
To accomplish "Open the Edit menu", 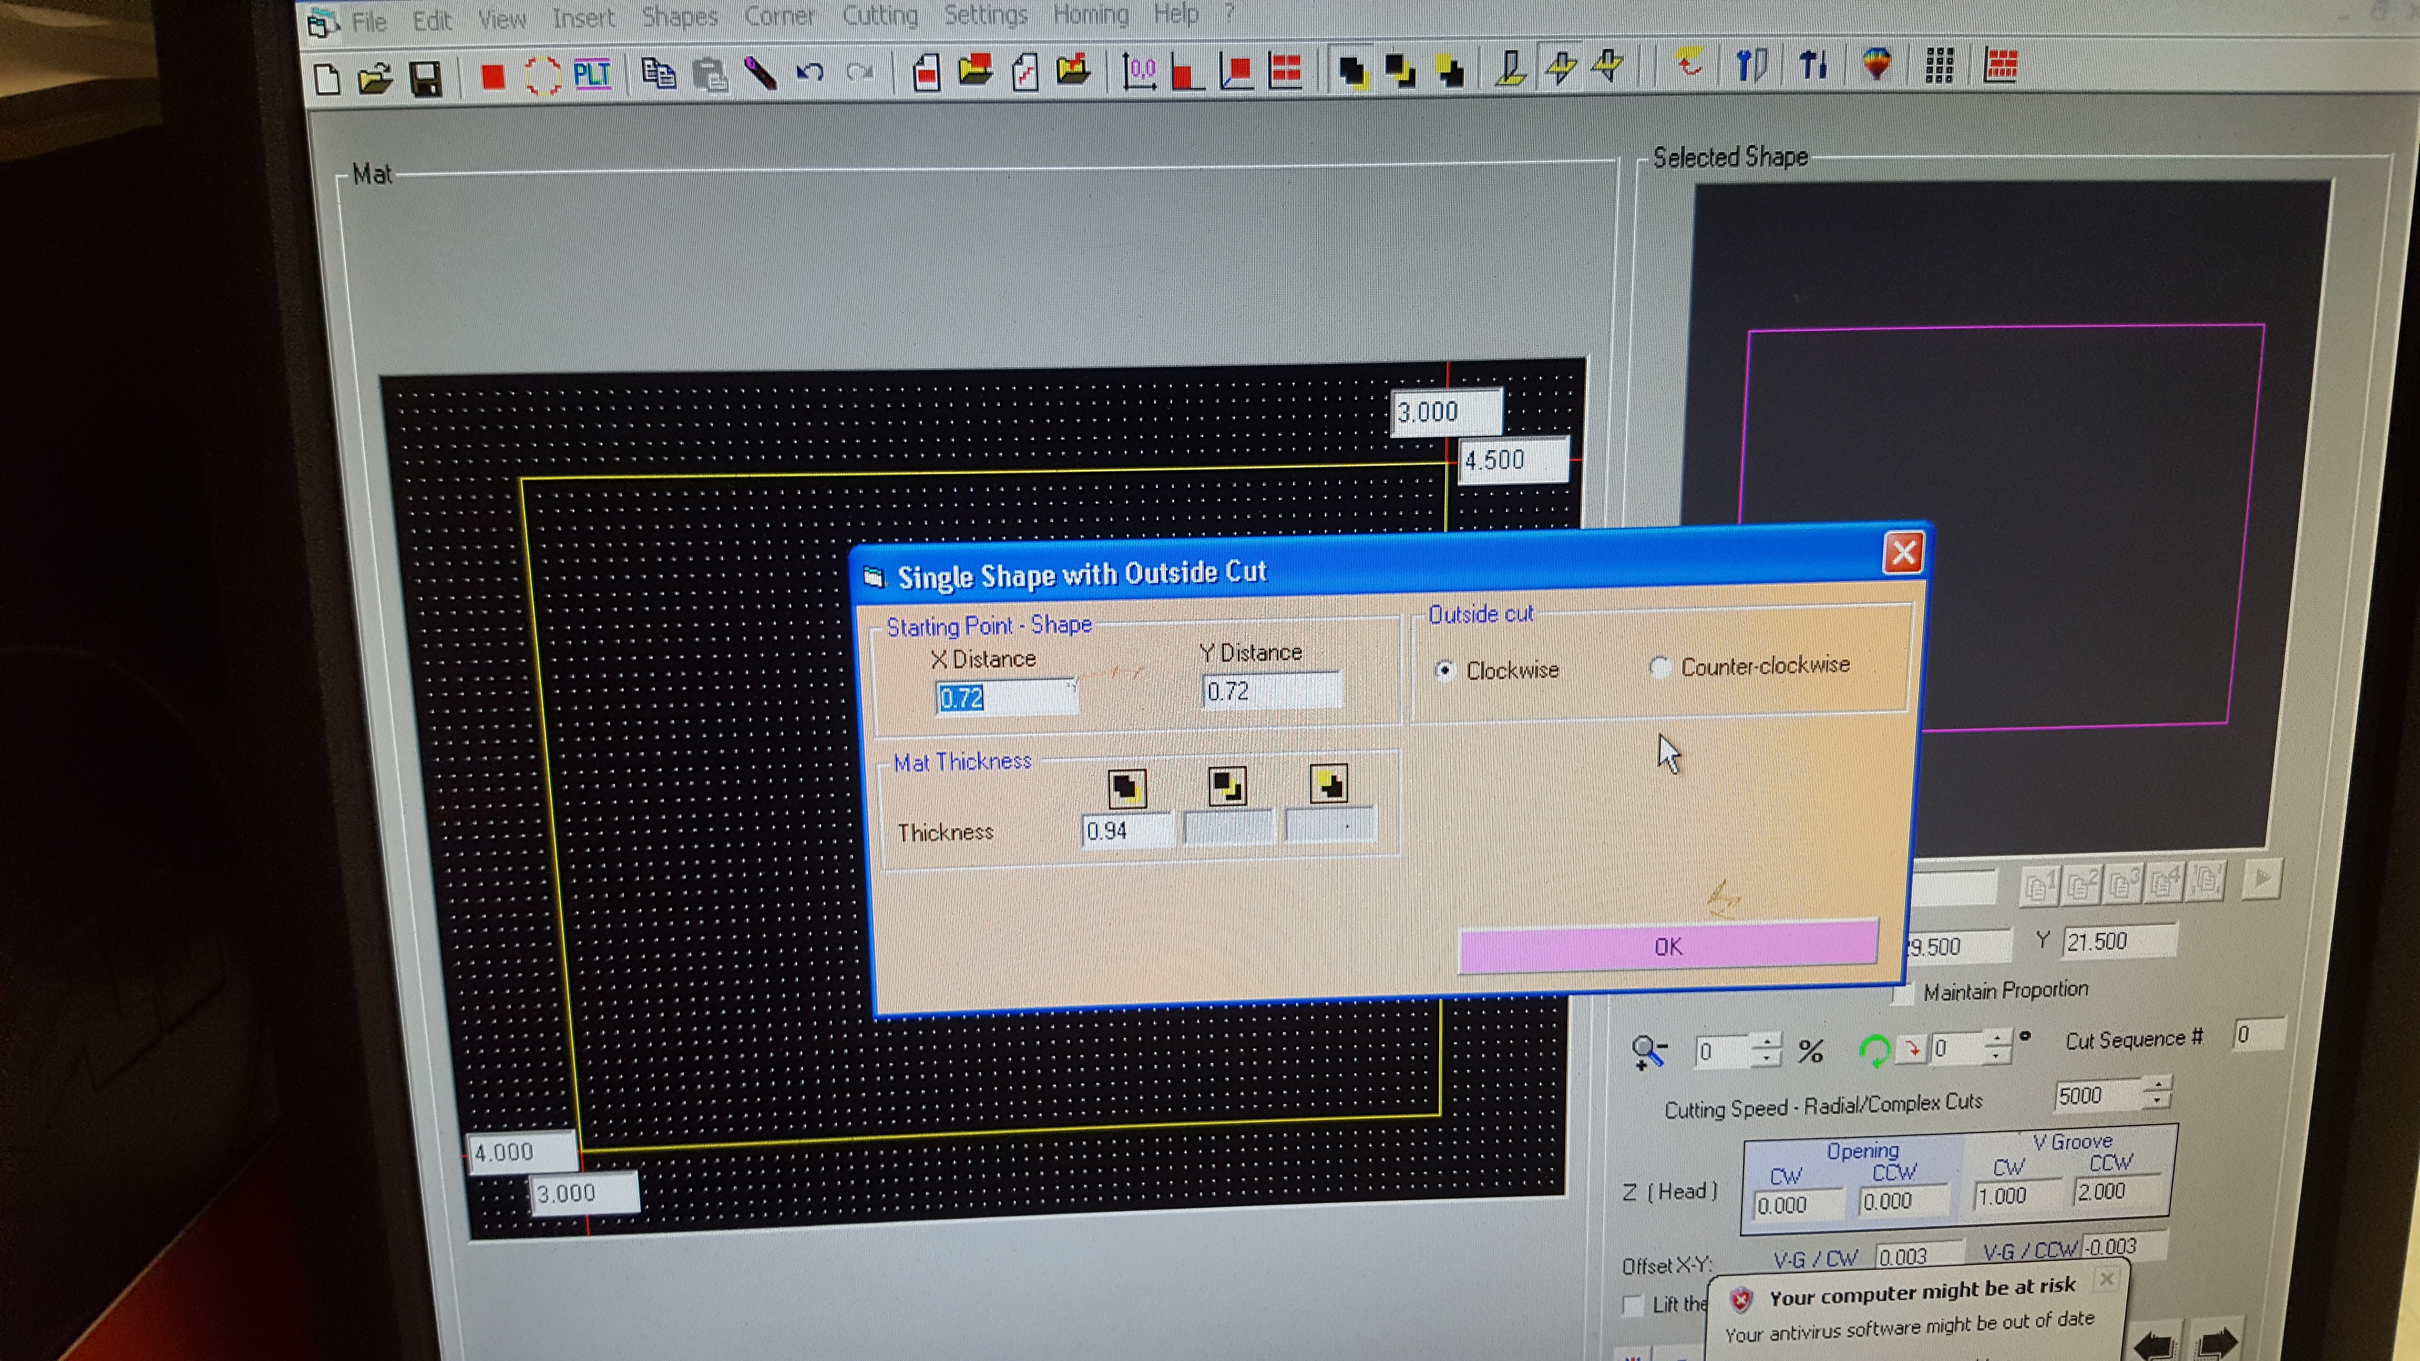I will (432, 20).
